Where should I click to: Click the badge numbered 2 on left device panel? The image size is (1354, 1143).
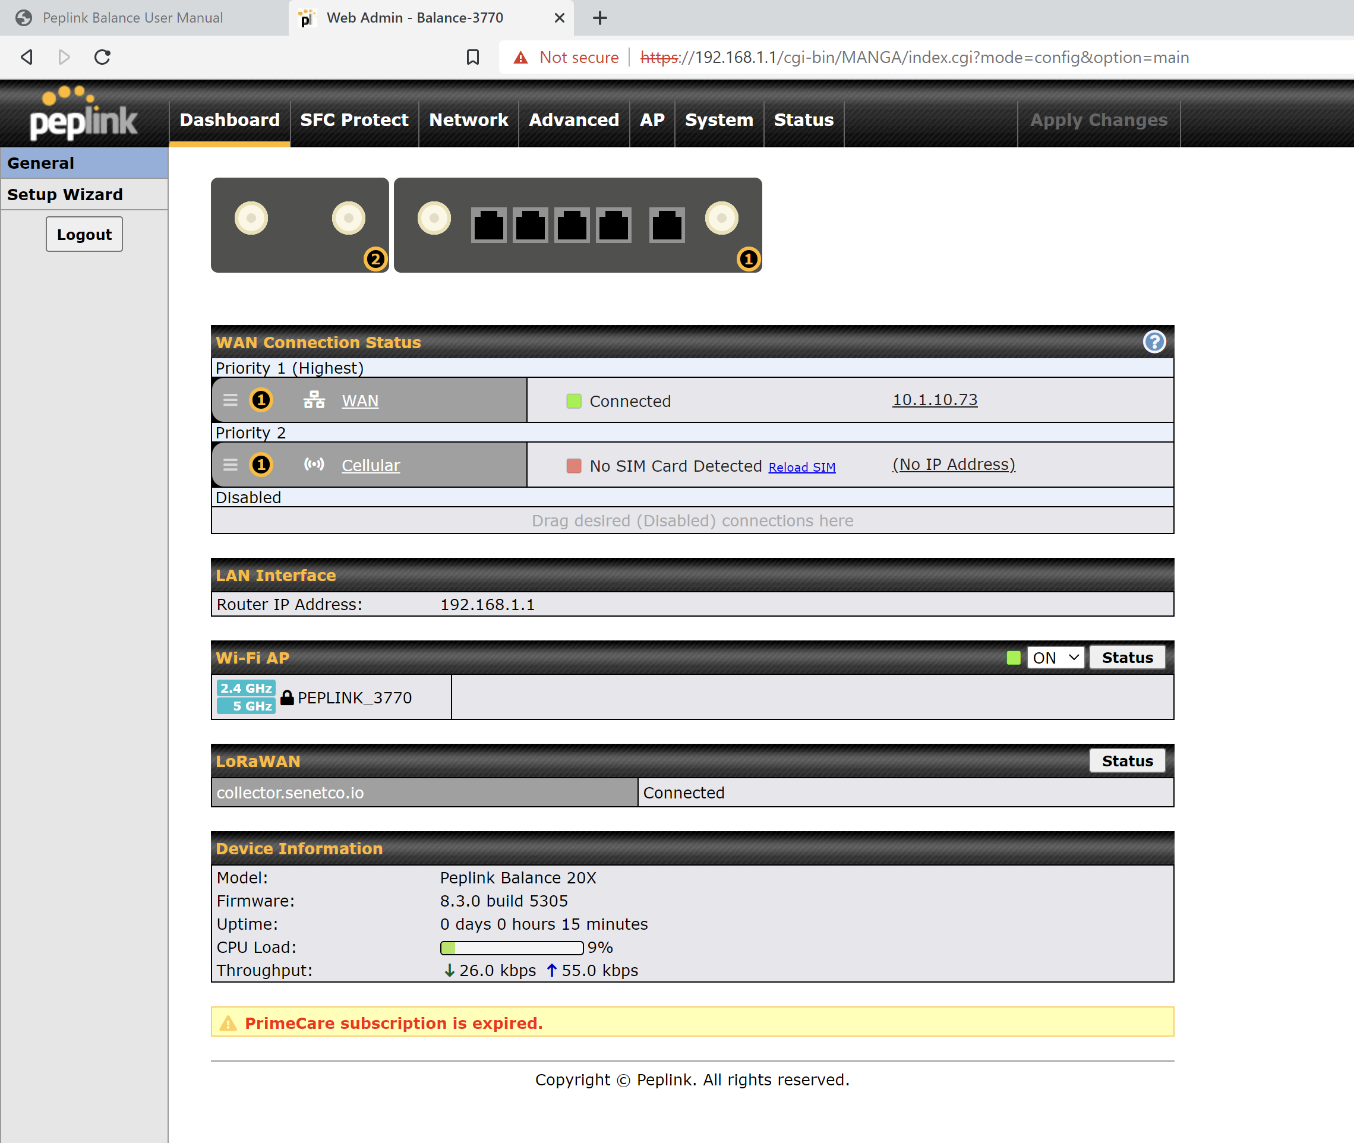click(x=375, y=259)
